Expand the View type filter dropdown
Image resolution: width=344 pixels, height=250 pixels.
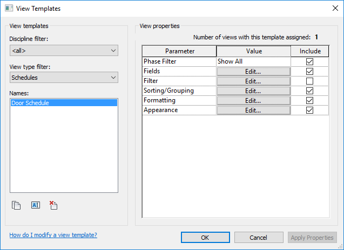[64, 78]
